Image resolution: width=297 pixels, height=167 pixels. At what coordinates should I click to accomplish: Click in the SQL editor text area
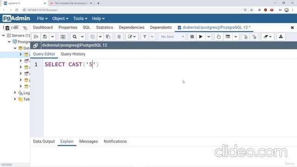coord(170,97)
